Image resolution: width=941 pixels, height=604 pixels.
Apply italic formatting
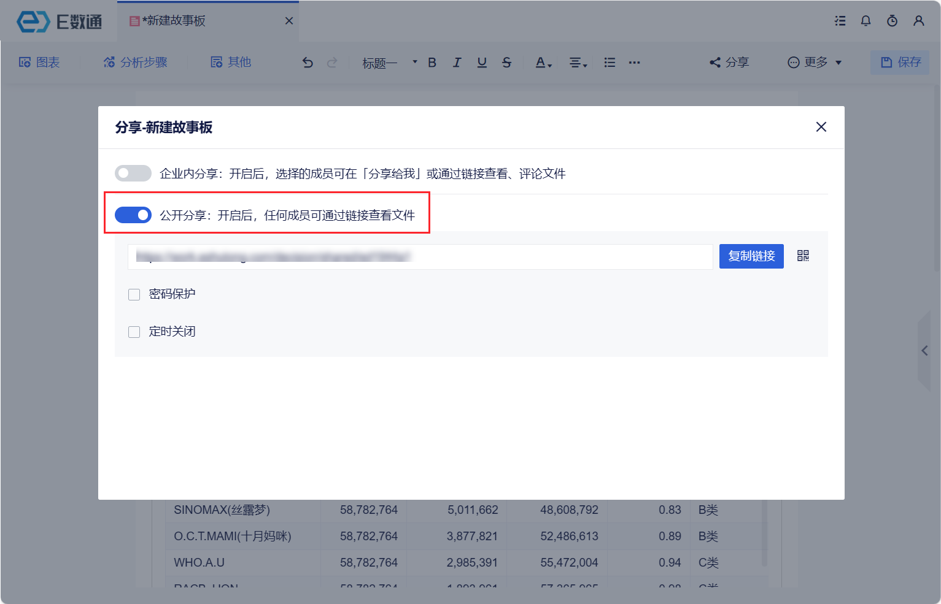coord(457,63)
